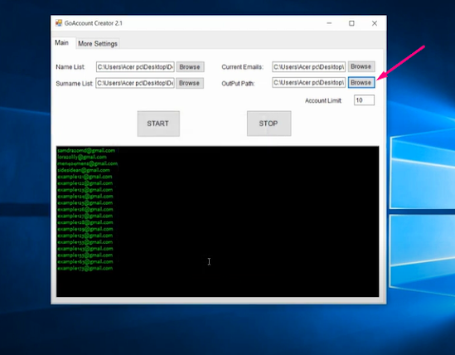Screen dimensions: 455x355
Task: Click the 'GoAccount Creator 2.1' window title
Action: tap(94, 23)
